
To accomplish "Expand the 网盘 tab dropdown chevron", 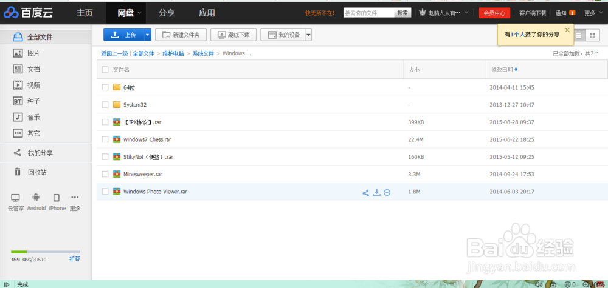I will click(139, 13).
